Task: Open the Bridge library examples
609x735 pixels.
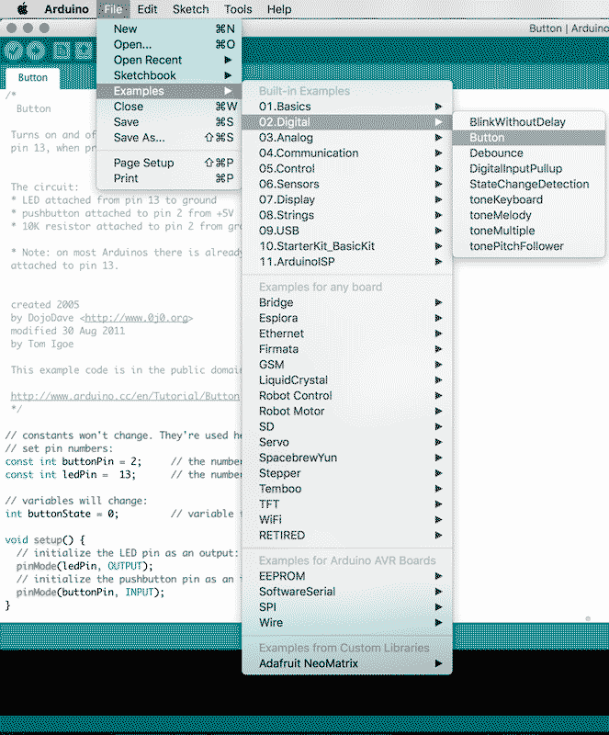Action: point(347,302)
